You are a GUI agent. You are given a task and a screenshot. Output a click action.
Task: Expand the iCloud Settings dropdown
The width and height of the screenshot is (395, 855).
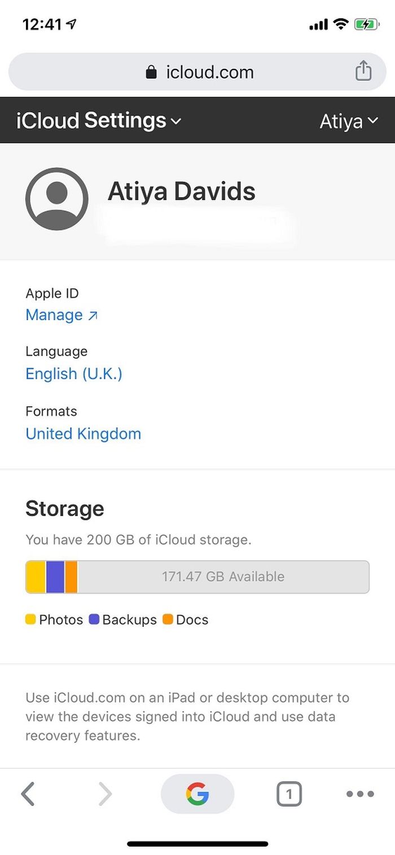99,121
